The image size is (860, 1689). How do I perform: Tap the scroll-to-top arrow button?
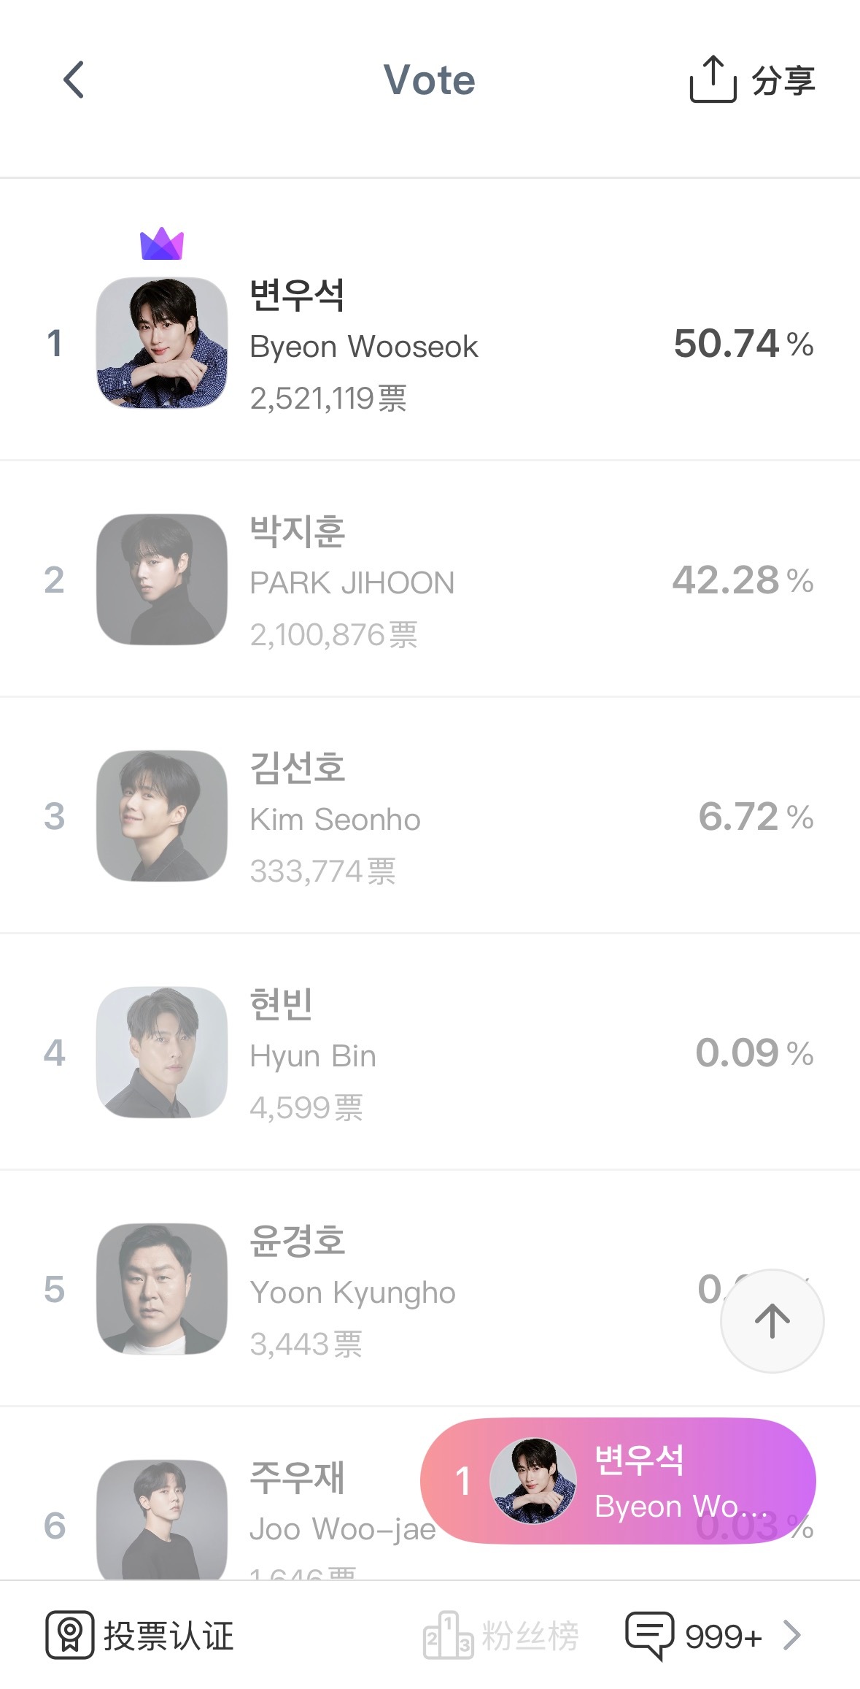pos(772,1320)
